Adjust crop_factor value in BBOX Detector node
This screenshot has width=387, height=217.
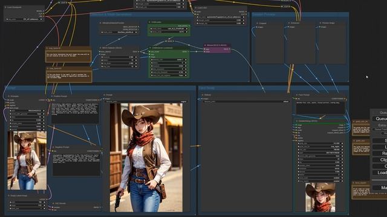click(x=119, y=63)
